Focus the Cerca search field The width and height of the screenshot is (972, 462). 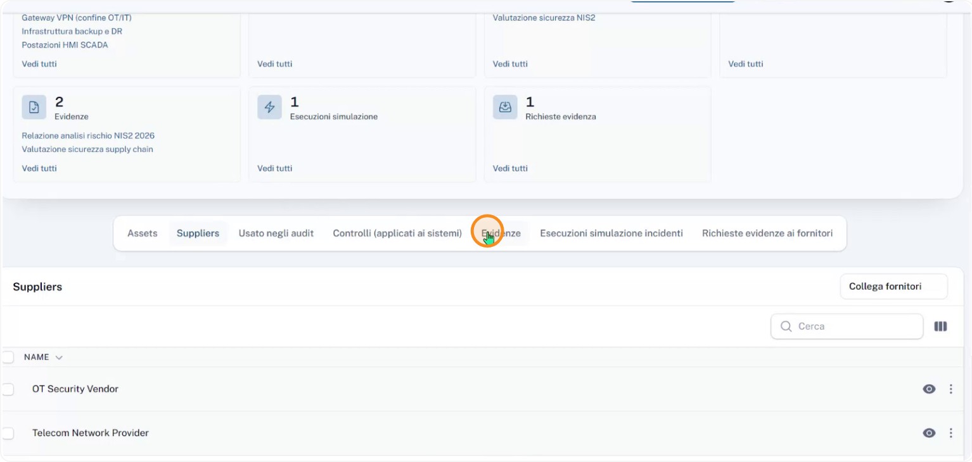[x=847, y=327]
